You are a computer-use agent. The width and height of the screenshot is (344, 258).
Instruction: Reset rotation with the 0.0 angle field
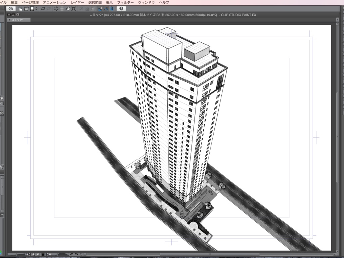[49, 254]
